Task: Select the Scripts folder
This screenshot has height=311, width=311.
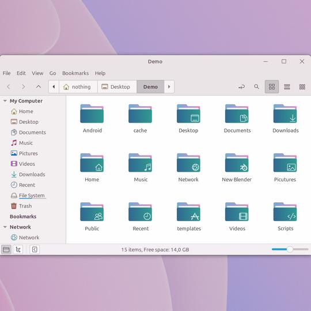Action: (x=285, y=211)
